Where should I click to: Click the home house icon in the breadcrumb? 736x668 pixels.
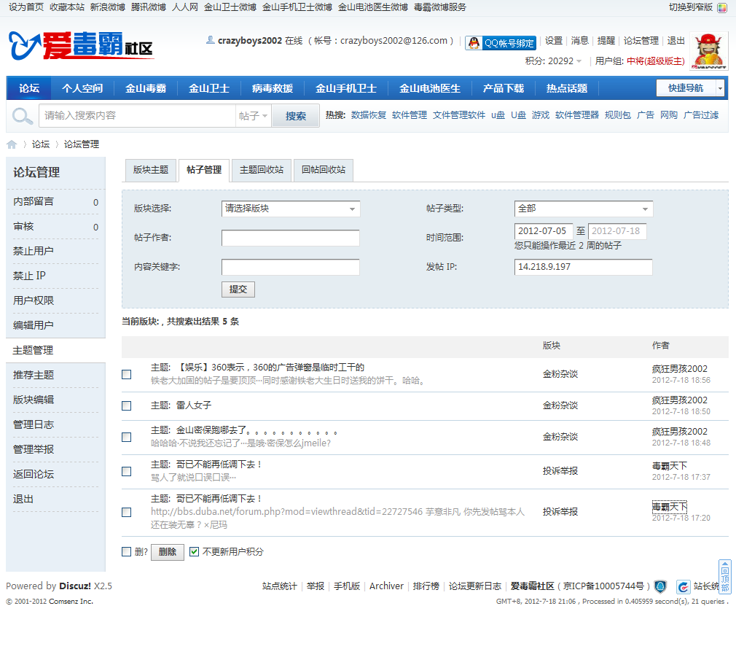pos(10,144)
